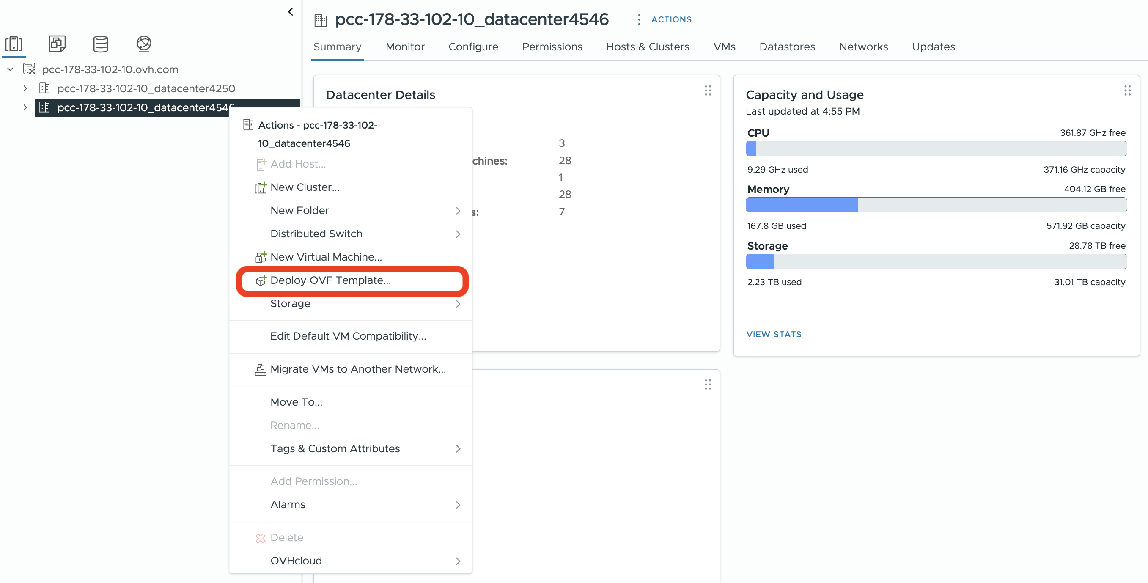Expand the datacenter4250 tree node

coord(25,88)
